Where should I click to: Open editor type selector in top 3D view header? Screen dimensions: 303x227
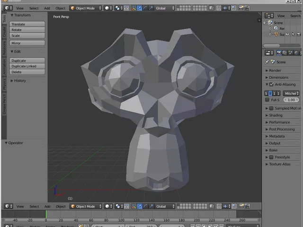coord(9,8)
